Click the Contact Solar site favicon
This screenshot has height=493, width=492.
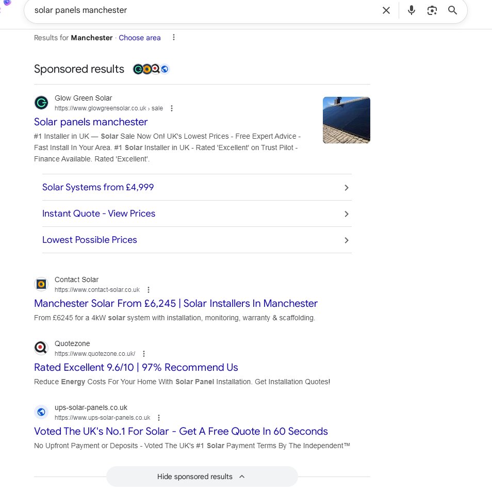[41, 284]
